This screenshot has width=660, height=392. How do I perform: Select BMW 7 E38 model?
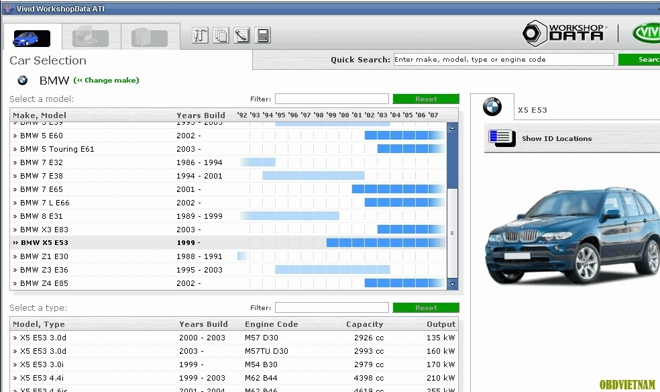pos(228,176)
